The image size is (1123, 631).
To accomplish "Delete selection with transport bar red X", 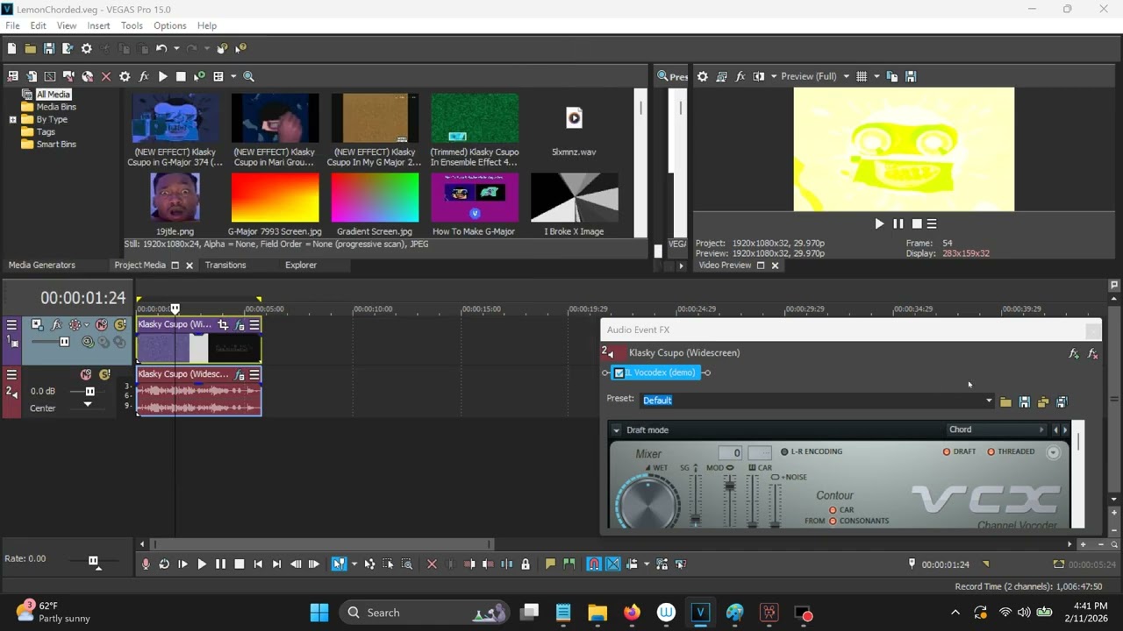I will click(432, 564).
